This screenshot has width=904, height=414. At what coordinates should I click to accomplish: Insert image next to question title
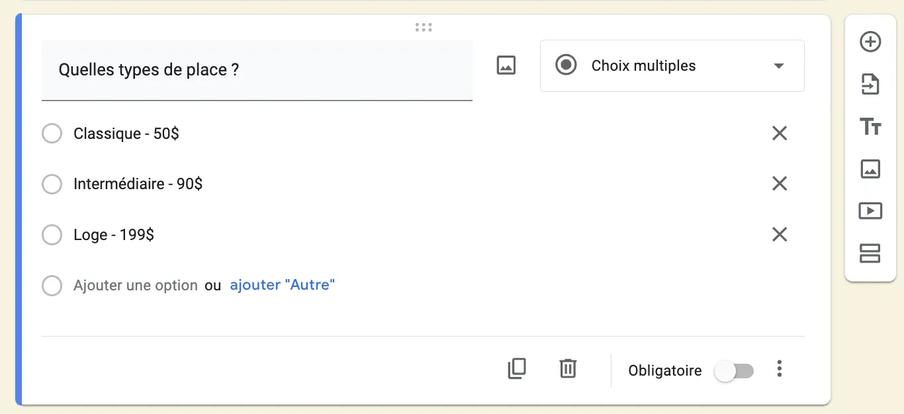pos(506,65)
